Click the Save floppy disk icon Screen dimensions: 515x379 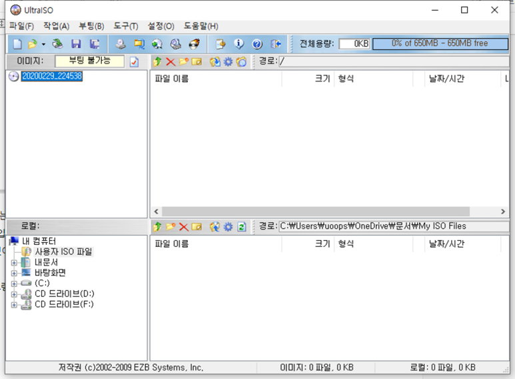76,44
